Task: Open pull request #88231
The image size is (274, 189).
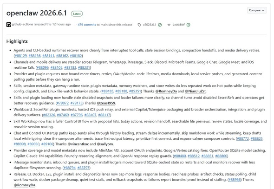Action: tap(84, 67)
